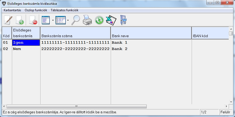Open the Oszlop funkciók menu
Screen dimensions: 235x117
pyautogui.click(x=36, y=10)
